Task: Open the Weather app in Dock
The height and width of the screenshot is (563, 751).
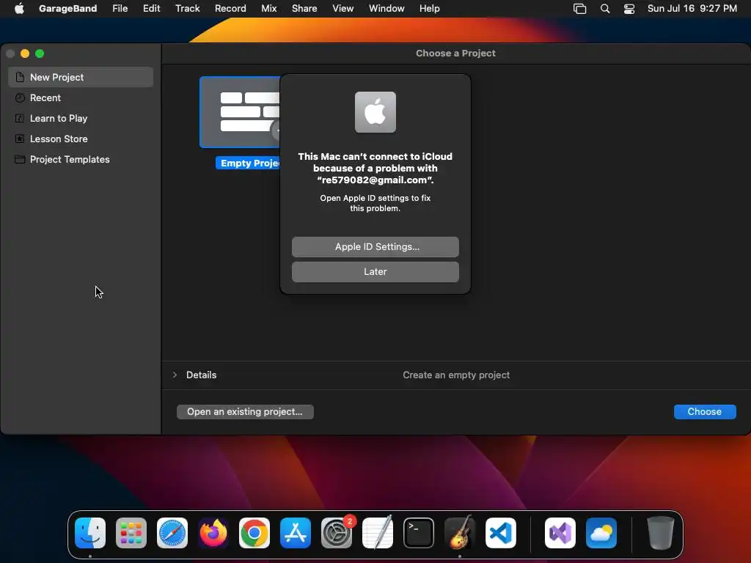Action: (601, 533)
